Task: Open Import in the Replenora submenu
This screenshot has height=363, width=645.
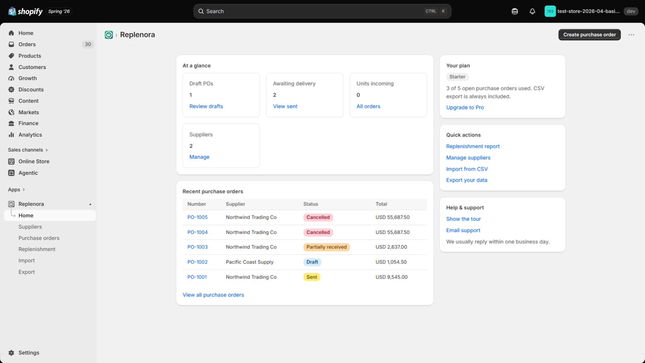Action: click(x=27, y=261)
